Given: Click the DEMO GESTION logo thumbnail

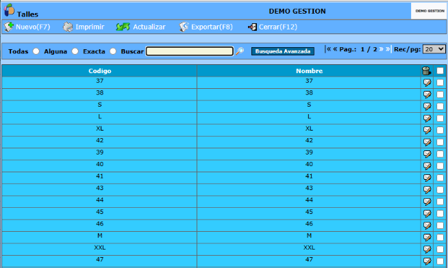Looking at the screenshot, I should pyautogui.click(x=430, y=11).
